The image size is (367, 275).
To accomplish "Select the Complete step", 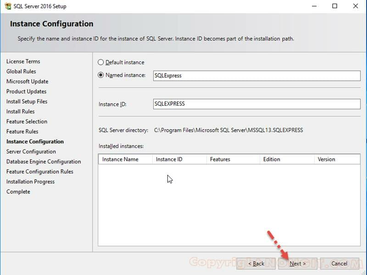I will pos(18,191).
